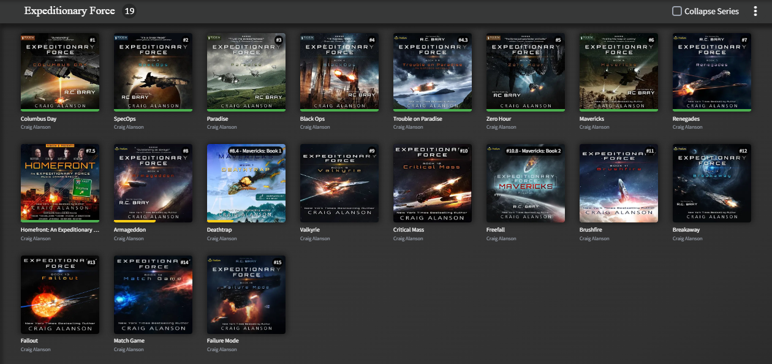Open the Armageddon book cover
772x364 pixels.
pos(153,183)
